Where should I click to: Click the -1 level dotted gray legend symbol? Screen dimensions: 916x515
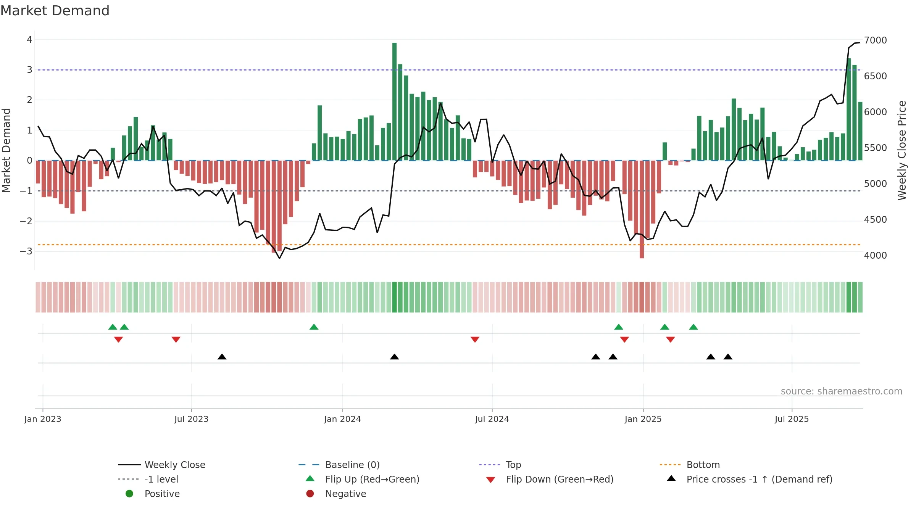[x=128, y=479]
